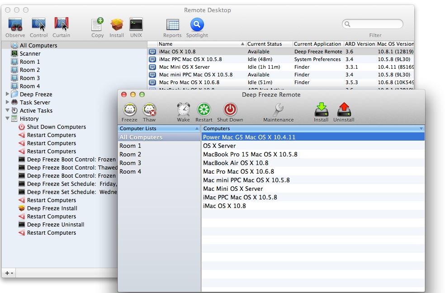Select Room 1 in Remote Desktop sidebar
The width and height of the screenshot is (445, 293).
(74, 62)
